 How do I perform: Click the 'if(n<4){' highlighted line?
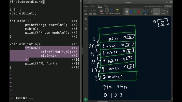point(33,48)
